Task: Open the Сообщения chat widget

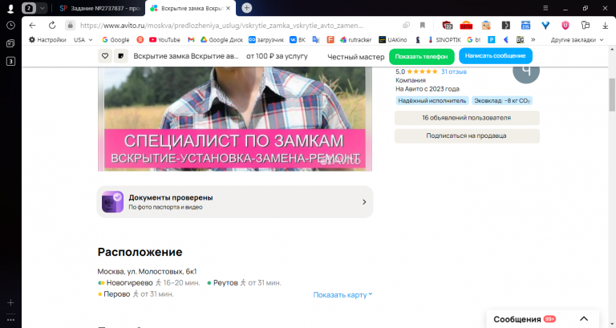Action: (542, 319)
